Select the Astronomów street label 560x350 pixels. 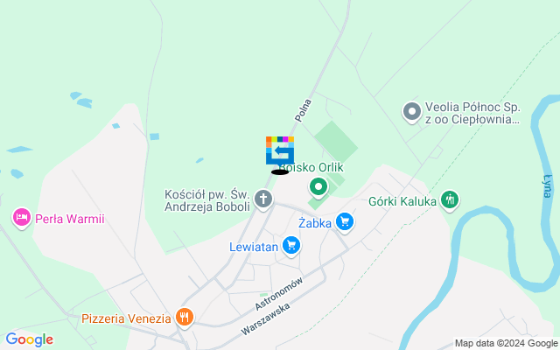[279, 294]
